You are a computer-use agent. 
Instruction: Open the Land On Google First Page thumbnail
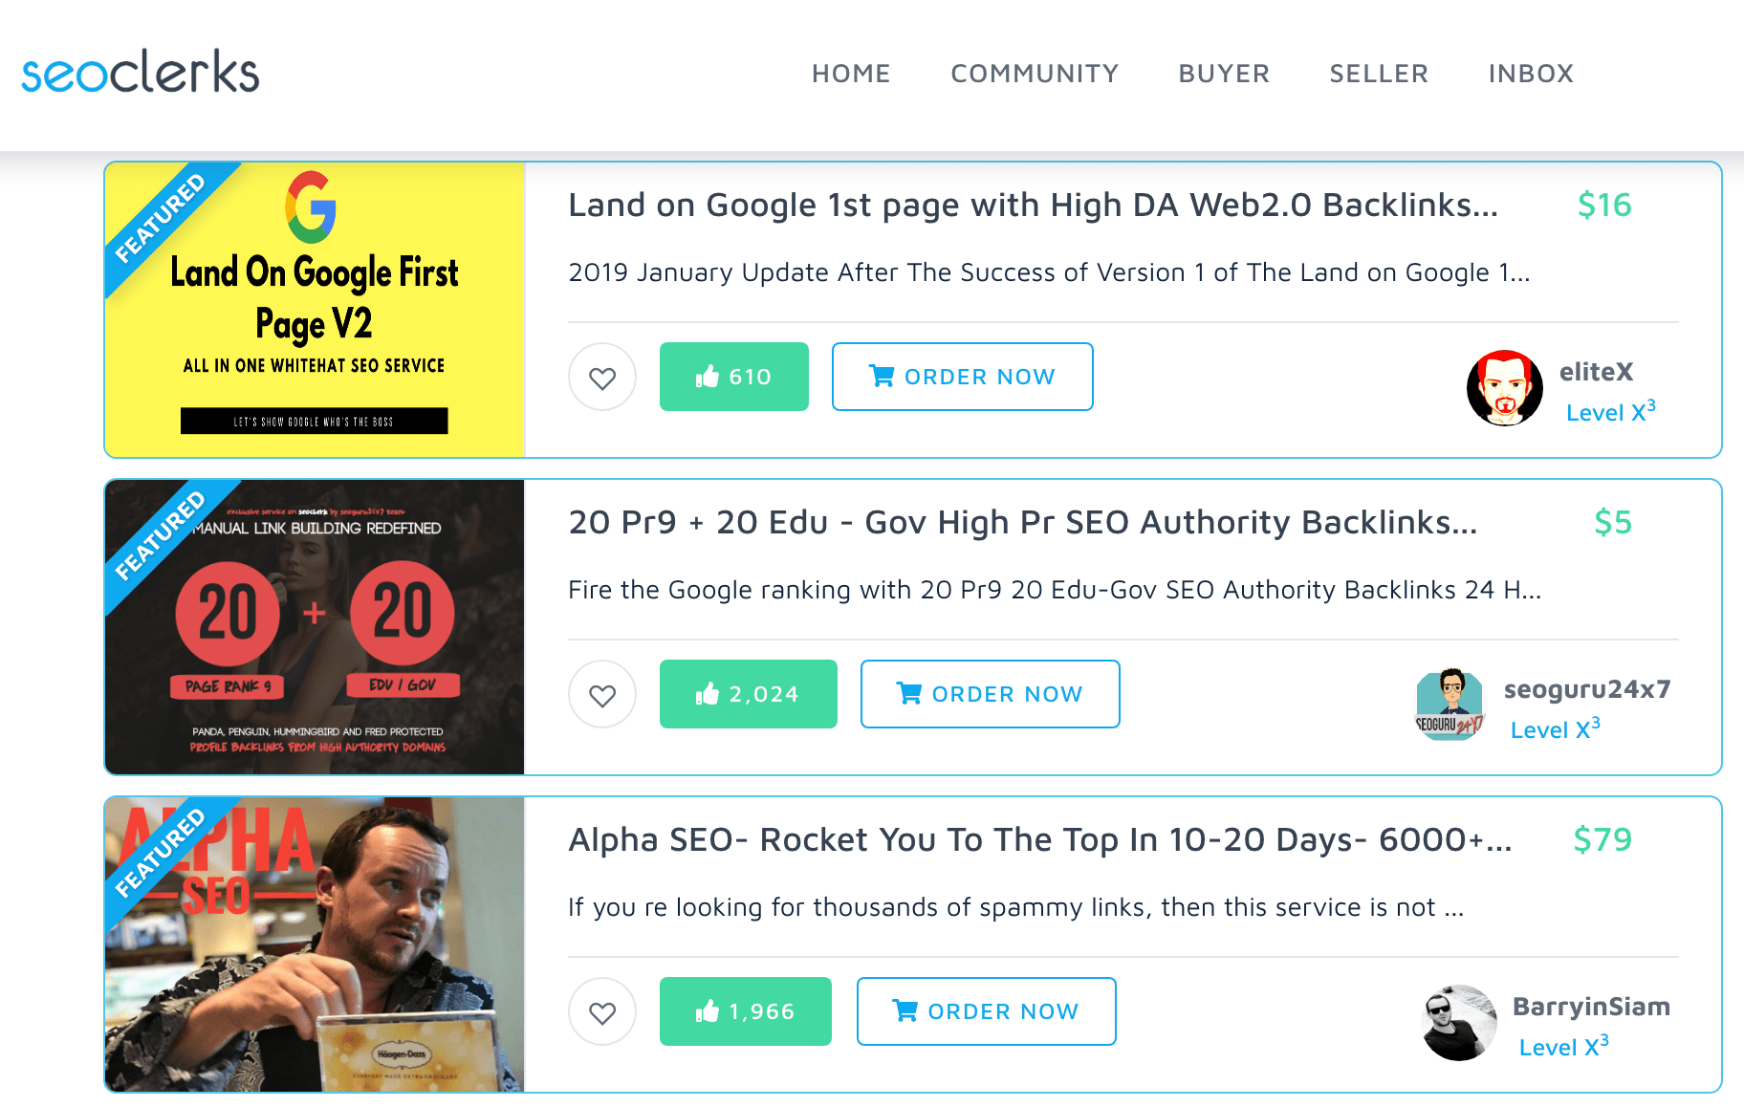click(315, 310)
